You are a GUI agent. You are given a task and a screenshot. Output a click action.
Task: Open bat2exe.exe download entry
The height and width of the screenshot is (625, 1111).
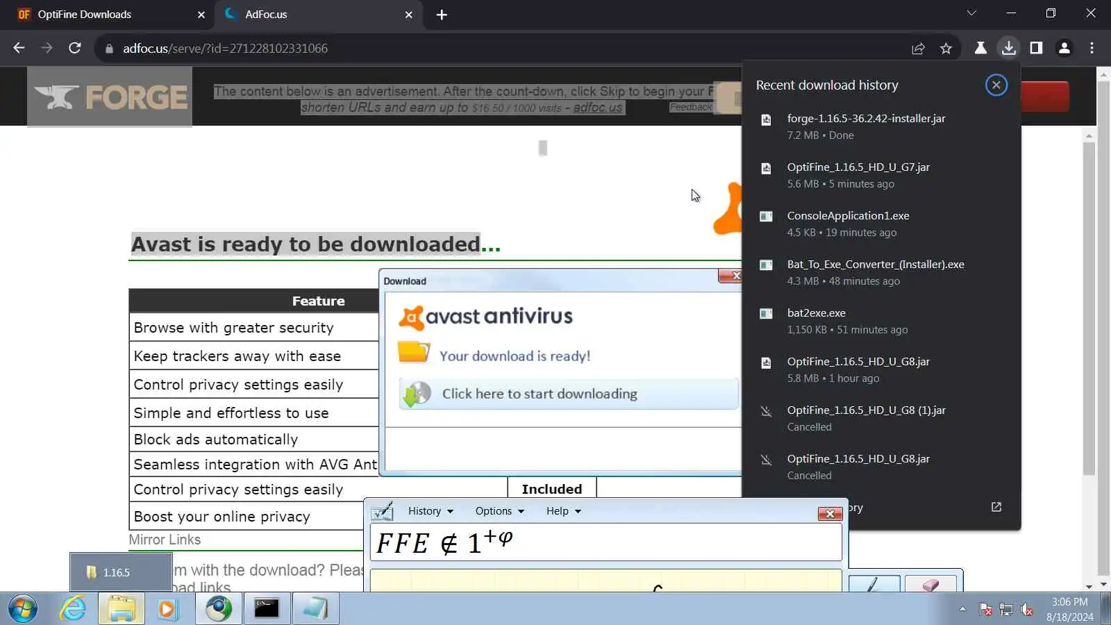[x=881, y=321]
